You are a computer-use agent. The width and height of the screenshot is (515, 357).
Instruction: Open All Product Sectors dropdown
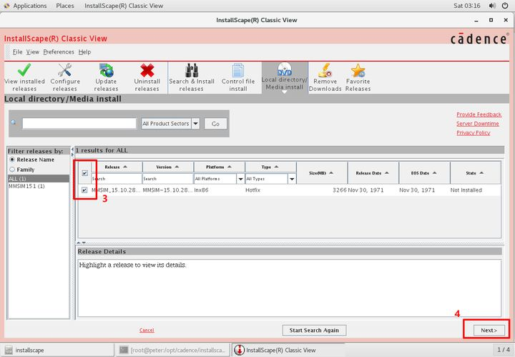170,124
